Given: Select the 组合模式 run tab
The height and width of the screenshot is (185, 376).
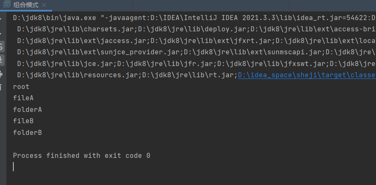Looking at the screenshot, I should click(26, 5).
